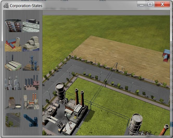Choose the striped storage tank icon

[x=13, y=103]
